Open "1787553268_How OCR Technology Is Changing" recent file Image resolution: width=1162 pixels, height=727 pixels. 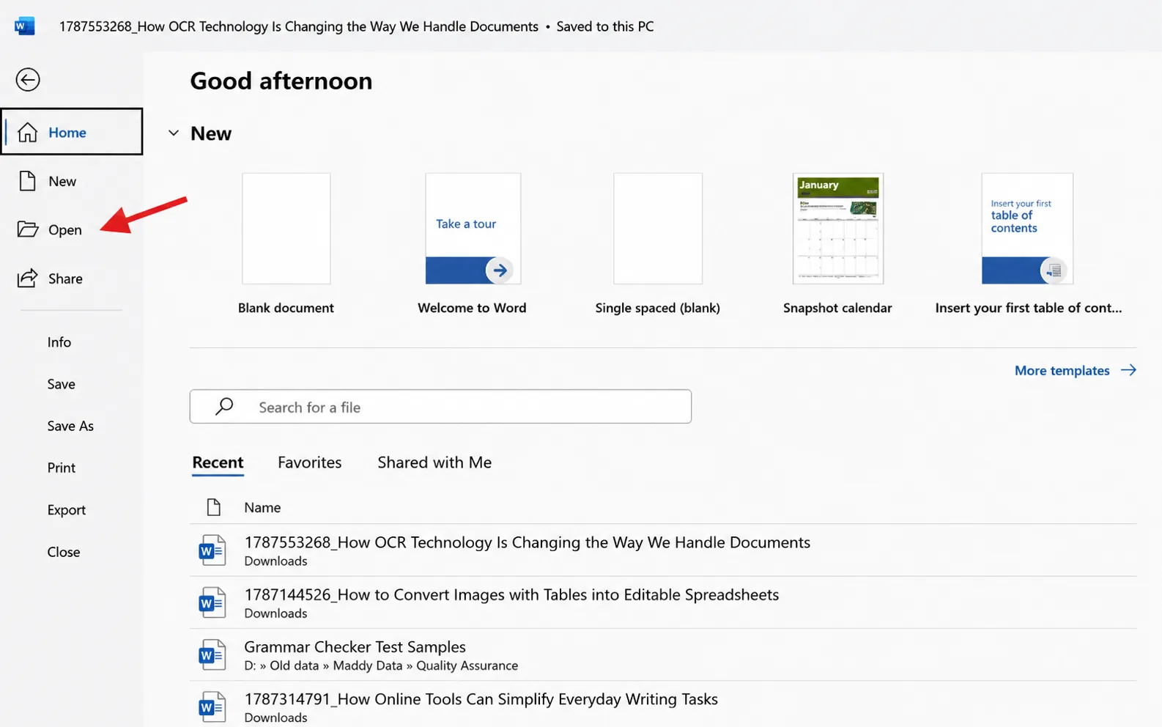[663, 550]
